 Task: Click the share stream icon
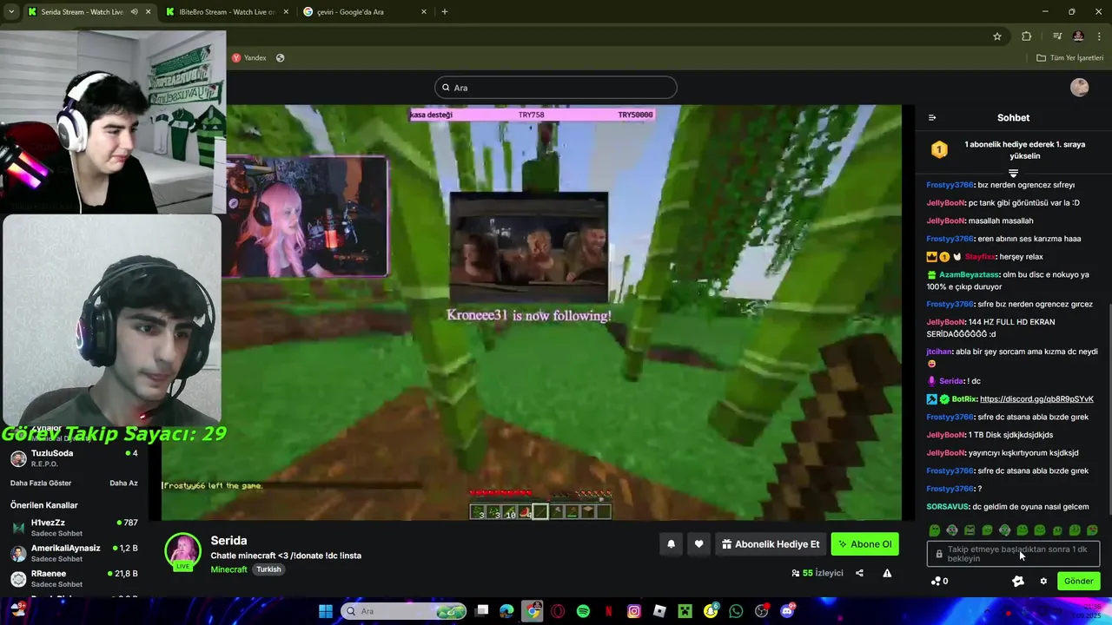859,573
